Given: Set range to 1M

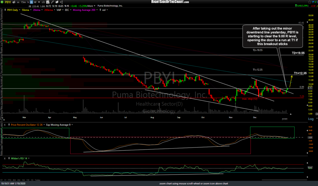Looking at the screenshot, I should pyautogui.click(x=23, y=180).
